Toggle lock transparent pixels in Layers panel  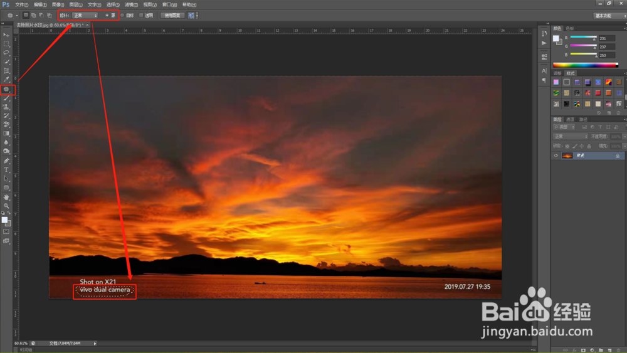[567, 146]
